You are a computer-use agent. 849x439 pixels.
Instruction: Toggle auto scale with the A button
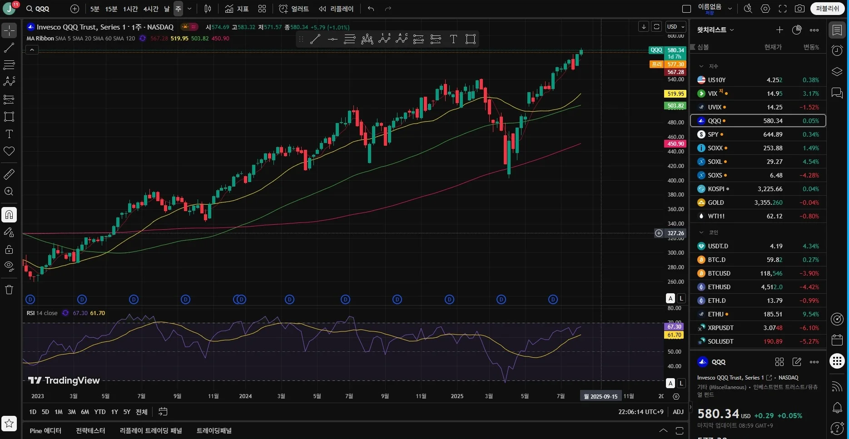point(670,298)
